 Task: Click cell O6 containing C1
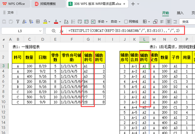pos(175,82)
